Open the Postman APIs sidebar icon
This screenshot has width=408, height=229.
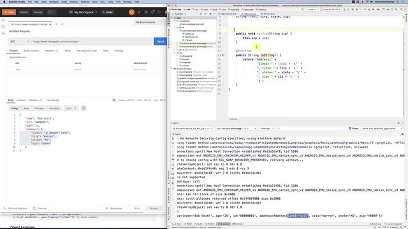point(3,33)
